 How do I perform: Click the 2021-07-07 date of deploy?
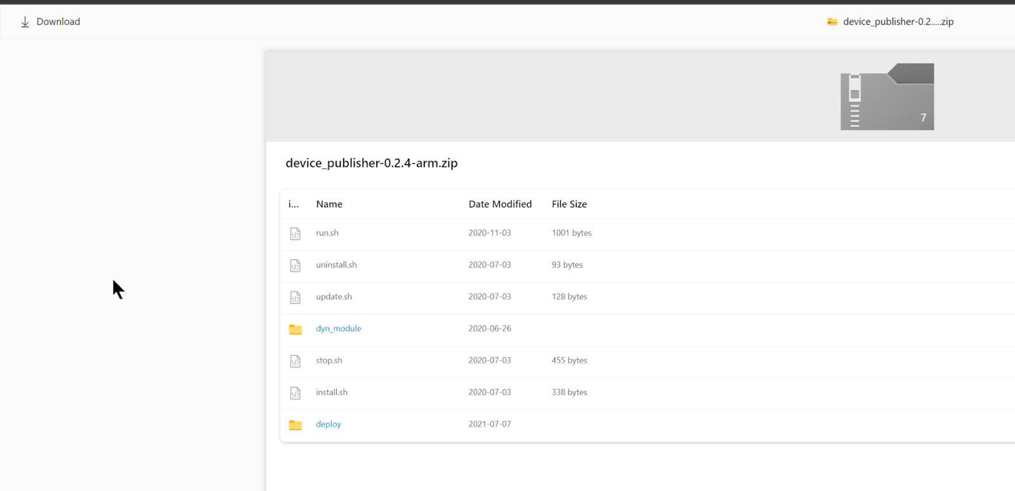tap(490, 424)
